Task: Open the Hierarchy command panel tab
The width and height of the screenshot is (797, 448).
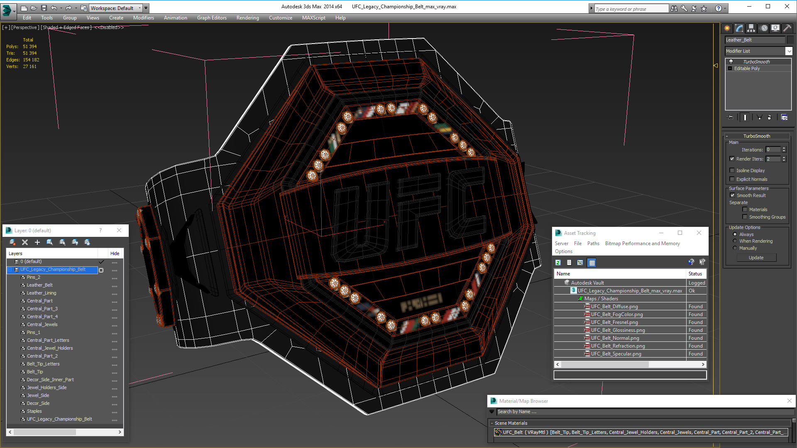Action: 751,28
